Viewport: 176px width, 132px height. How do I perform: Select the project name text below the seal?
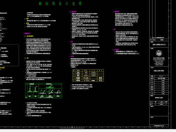tap(159, 71)
